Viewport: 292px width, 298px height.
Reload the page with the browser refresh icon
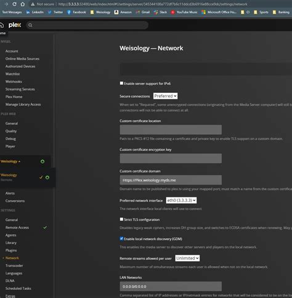pos(14,4)
